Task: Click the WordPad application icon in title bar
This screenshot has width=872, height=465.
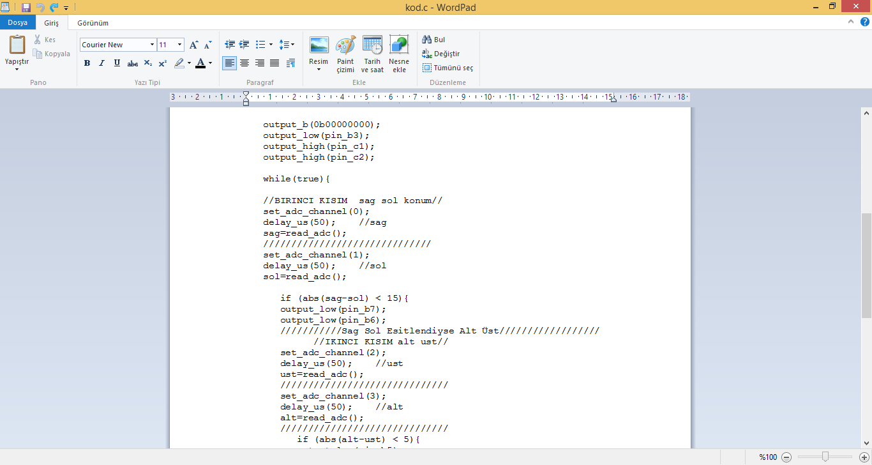Action: click(x=6, y=8)
